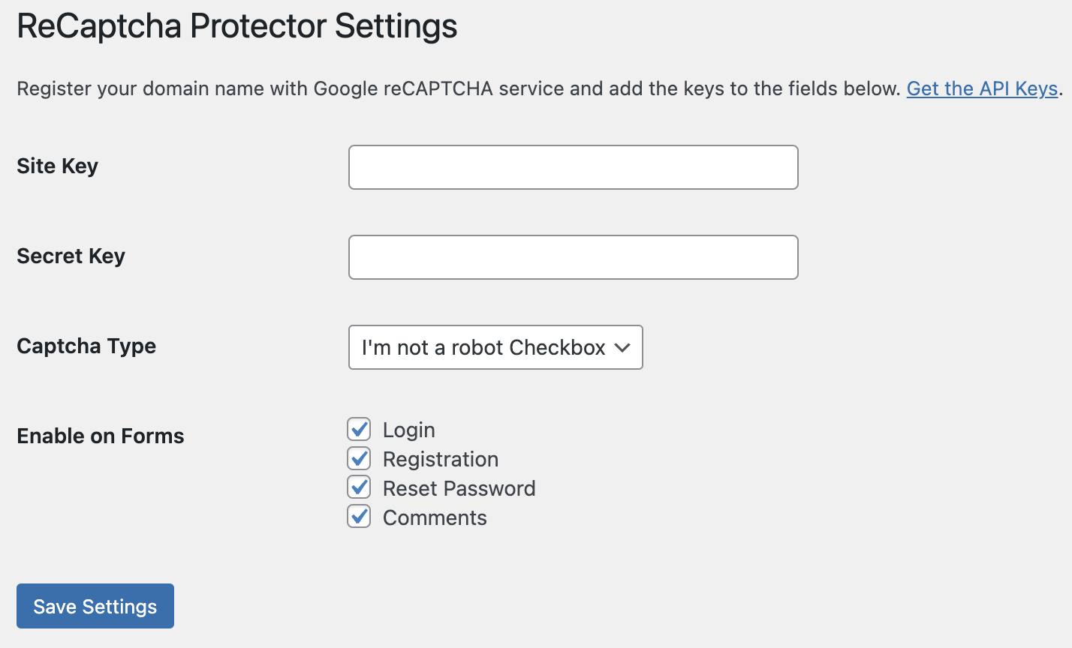1072x648 pixels.
Task: Open the Get the API Keys link
Action: [x=982, y=88]
